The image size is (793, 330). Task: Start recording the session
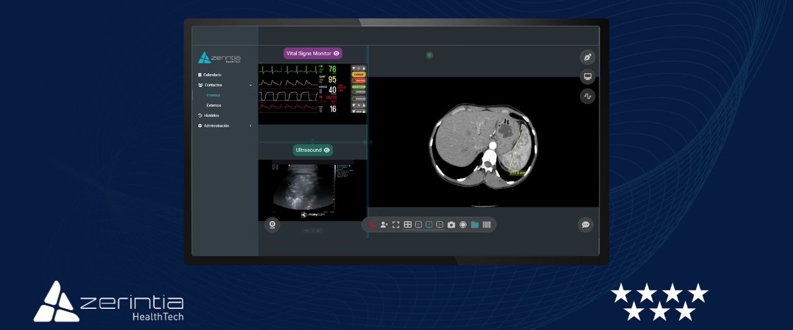(463, 225)
